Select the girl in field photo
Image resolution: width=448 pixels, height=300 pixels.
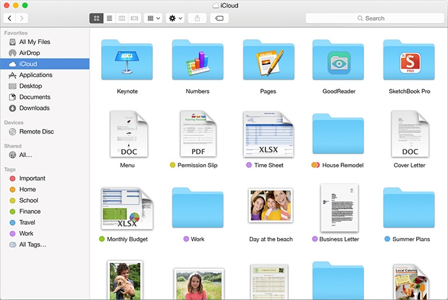click(x=199, y=284)
